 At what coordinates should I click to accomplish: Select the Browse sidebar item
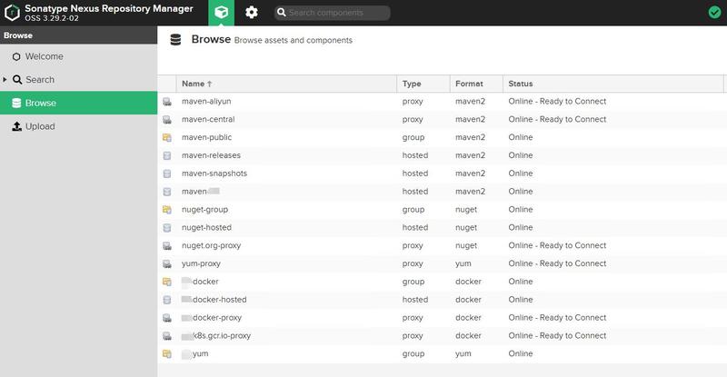click(79, 103)
